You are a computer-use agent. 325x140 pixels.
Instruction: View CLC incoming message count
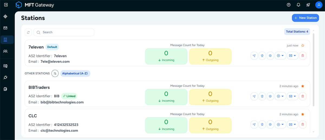166,125
